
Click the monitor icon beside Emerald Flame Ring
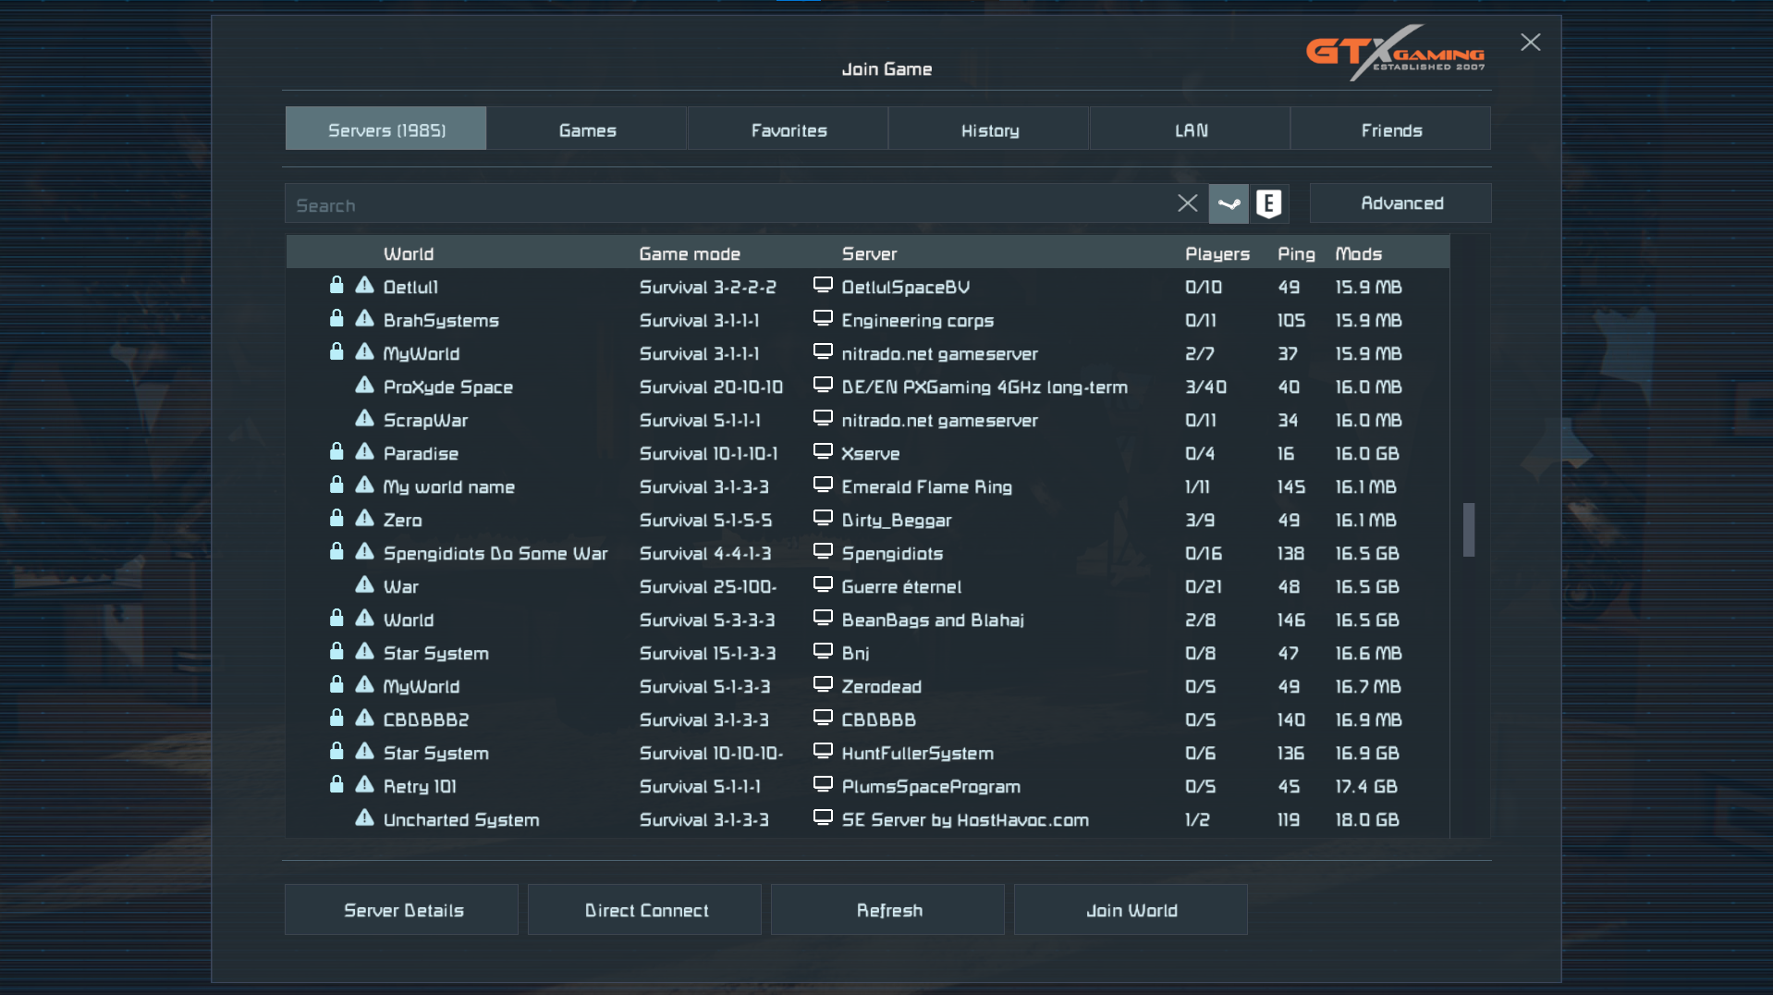click(x=823, y=485)
